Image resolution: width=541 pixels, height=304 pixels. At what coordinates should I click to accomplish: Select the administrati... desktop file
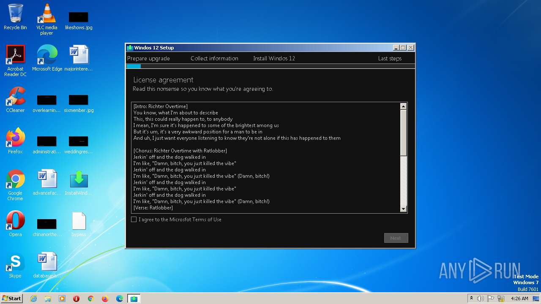point(46,145)
